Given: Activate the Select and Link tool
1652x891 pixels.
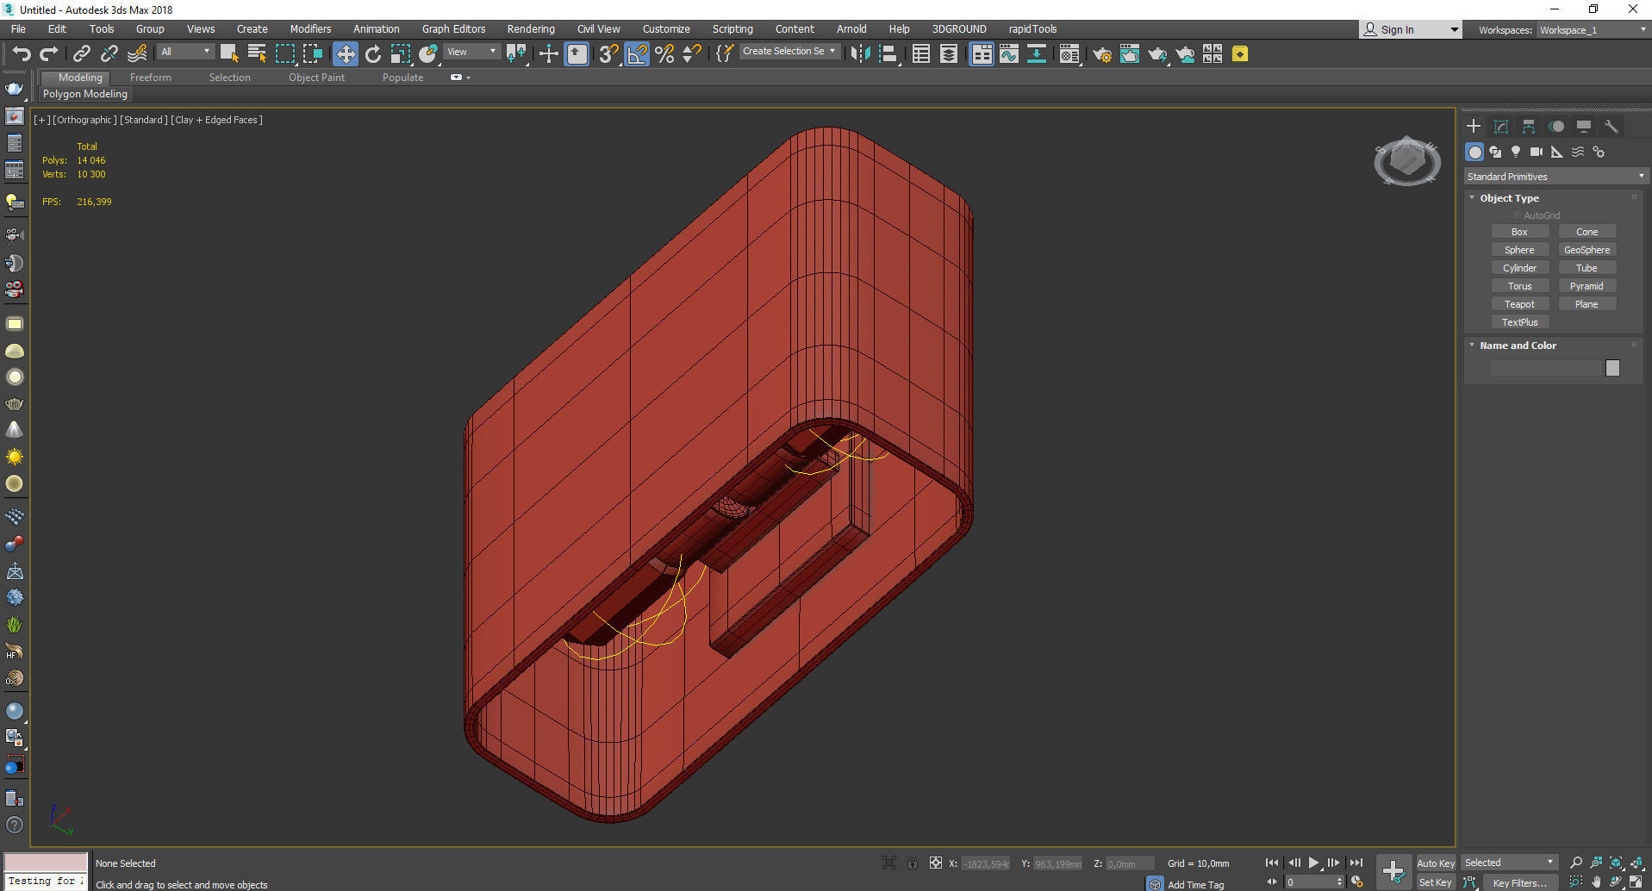Looking at the screenshot, I should coord(82,54).
